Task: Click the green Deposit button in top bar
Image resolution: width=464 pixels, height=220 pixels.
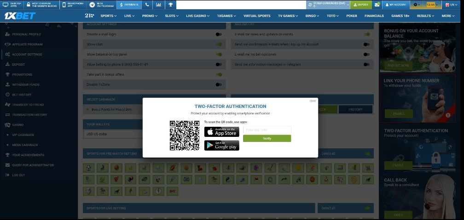Action: click(x=361, y=5)
